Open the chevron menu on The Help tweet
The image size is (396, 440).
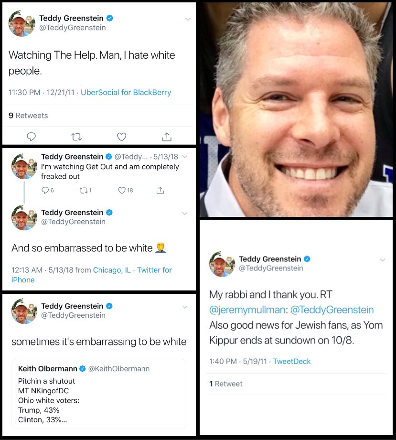tap(188, 19)
